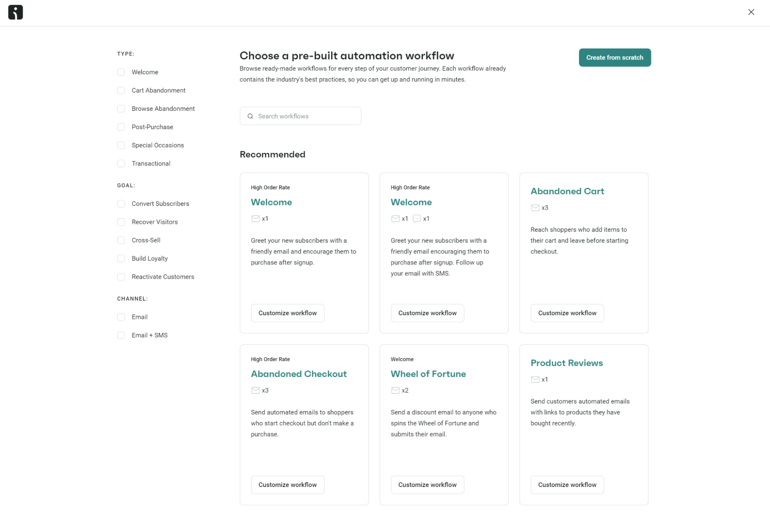Viewport: 770px width, 512px height.
Task: Enable the Email + SMS channel filter
Action: click(121, 335)
